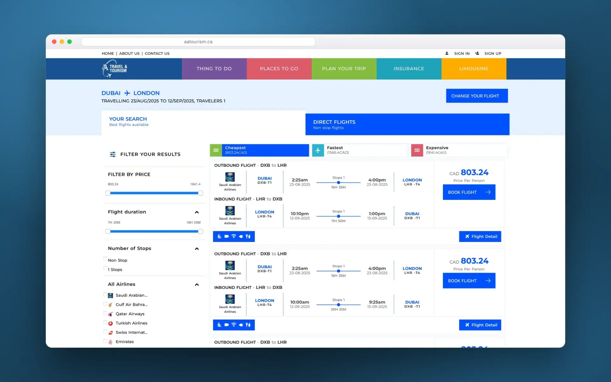This screenshot has height=382, width=611.
Task: Click airline logo on 10:10pm inbound flight
Action: click(230, 211)
